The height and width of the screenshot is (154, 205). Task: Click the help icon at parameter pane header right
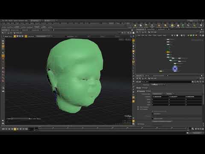pyautogui.click(x=203, y=82)
